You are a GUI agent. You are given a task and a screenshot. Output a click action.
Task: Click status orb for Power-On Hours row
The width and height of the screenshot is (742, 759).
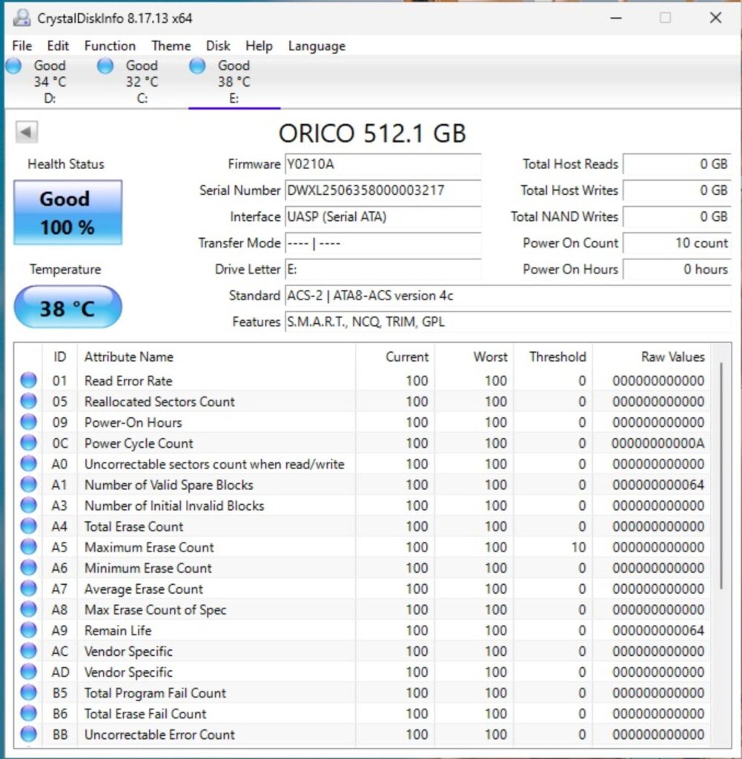click(x=29, y=422)
